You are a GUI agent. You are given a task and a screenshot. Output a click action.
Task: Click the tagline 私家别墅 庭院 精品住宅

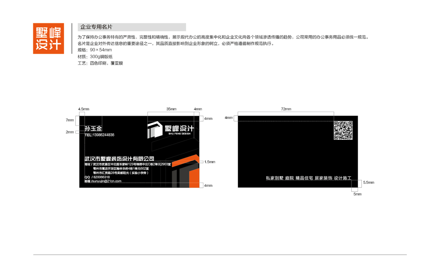click(308, 178)
